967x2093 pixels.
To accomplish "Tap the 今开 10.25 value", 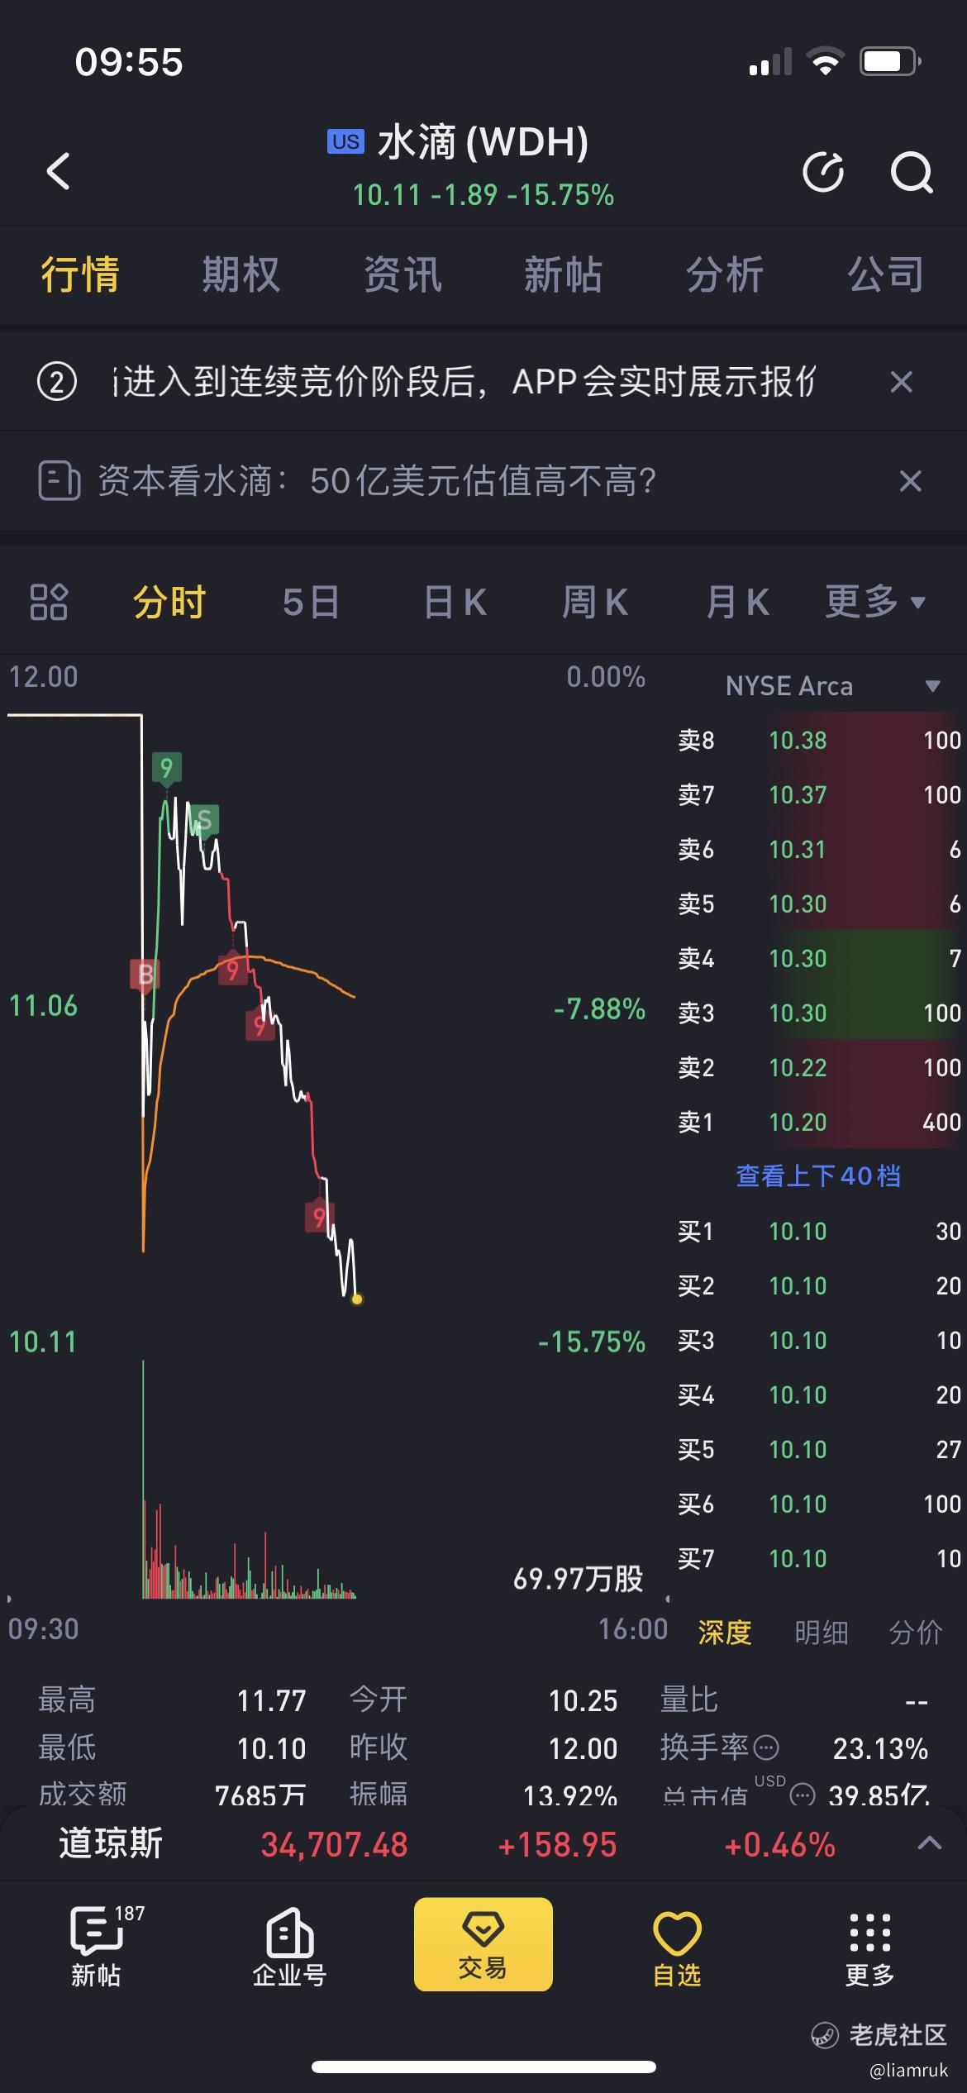I will click(x=583, y=1700).
